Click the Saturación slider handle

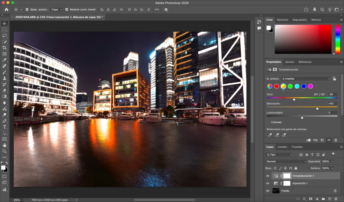[x=317, y=108]
